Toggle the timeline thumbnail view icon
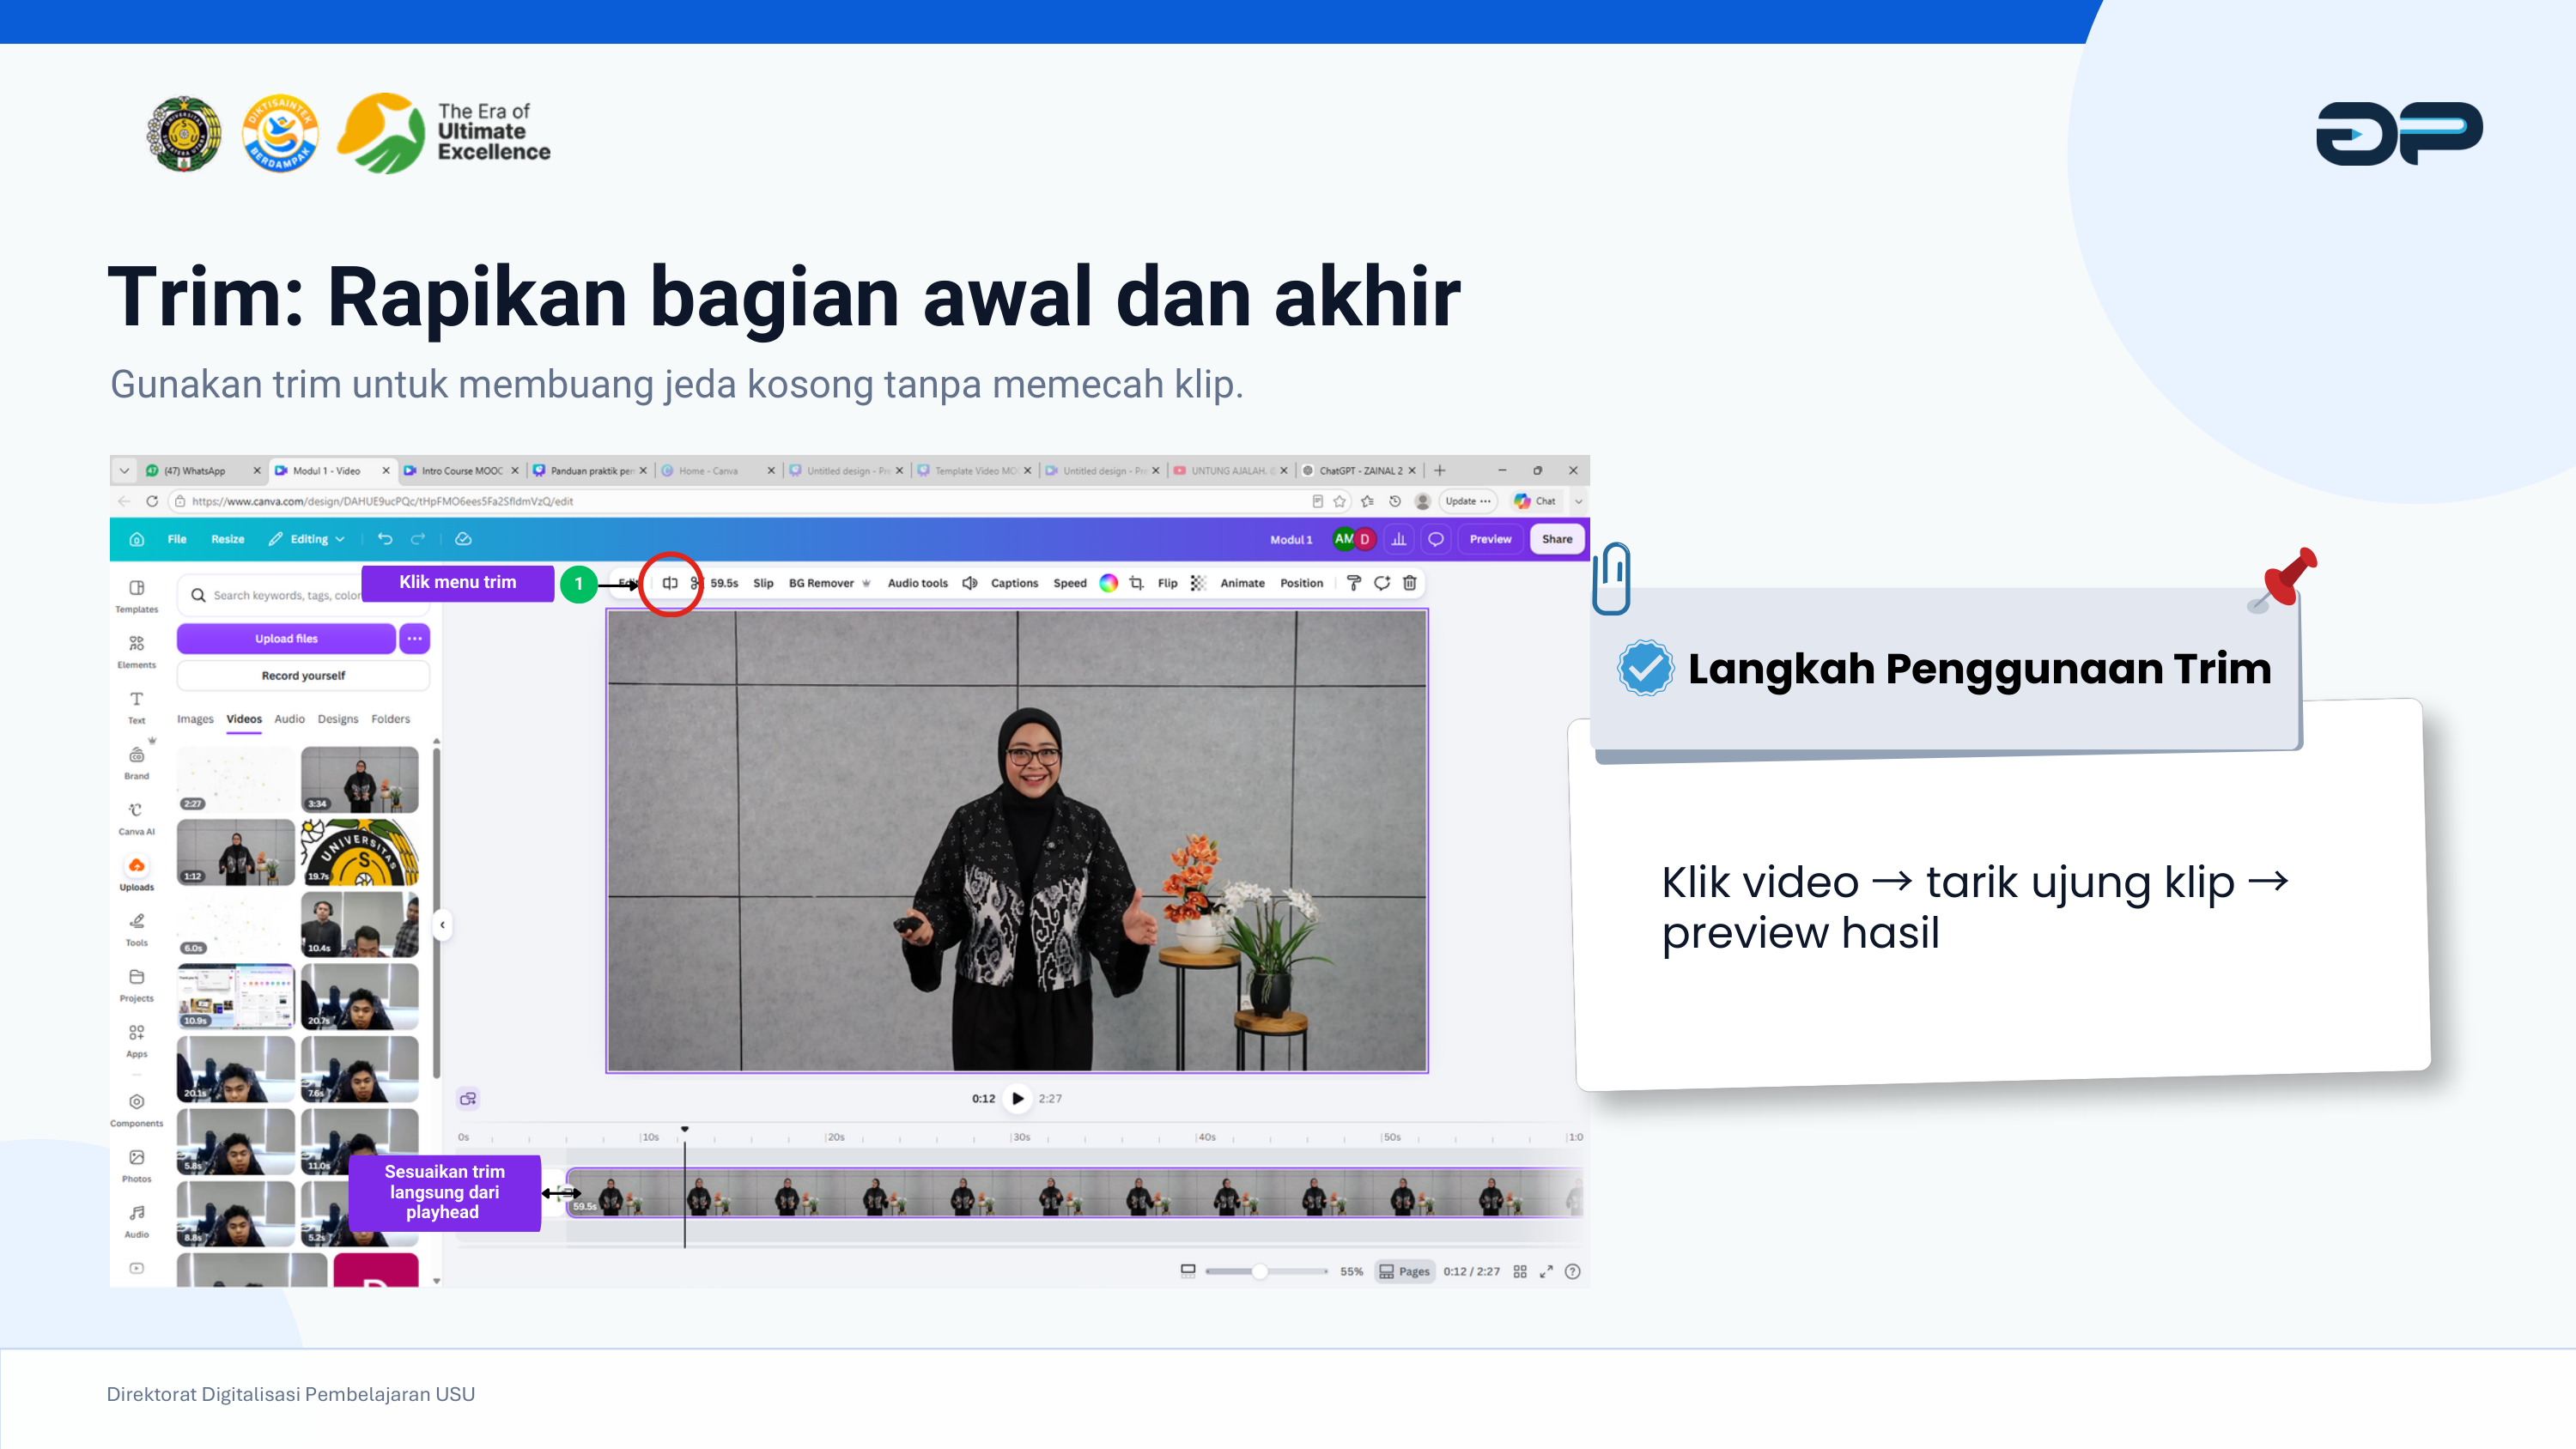Viewport: 2576px width, 1449px height. [x=1187, y=1271]
